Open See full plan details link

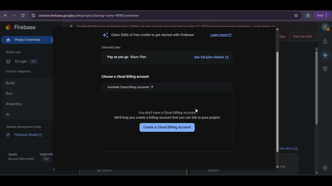tap(211, 57)
